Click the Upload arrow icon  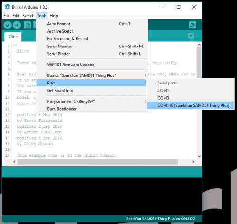click(x=17, y=25)
